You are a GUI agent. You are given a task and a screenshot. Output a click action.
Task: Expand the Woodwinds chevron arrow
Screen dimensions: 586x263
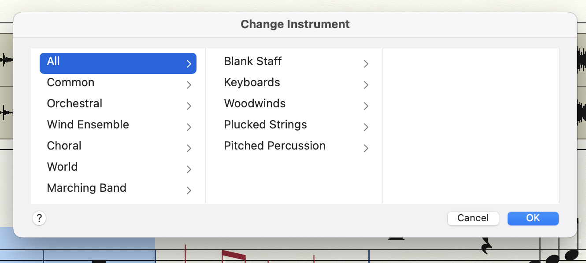pos(366,106)
